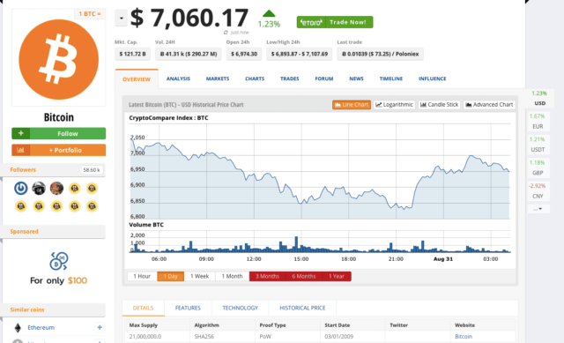Viewport: 564px width, 343px height.
Task: Click Low/High 24h range value
Action: pos(300,54)
